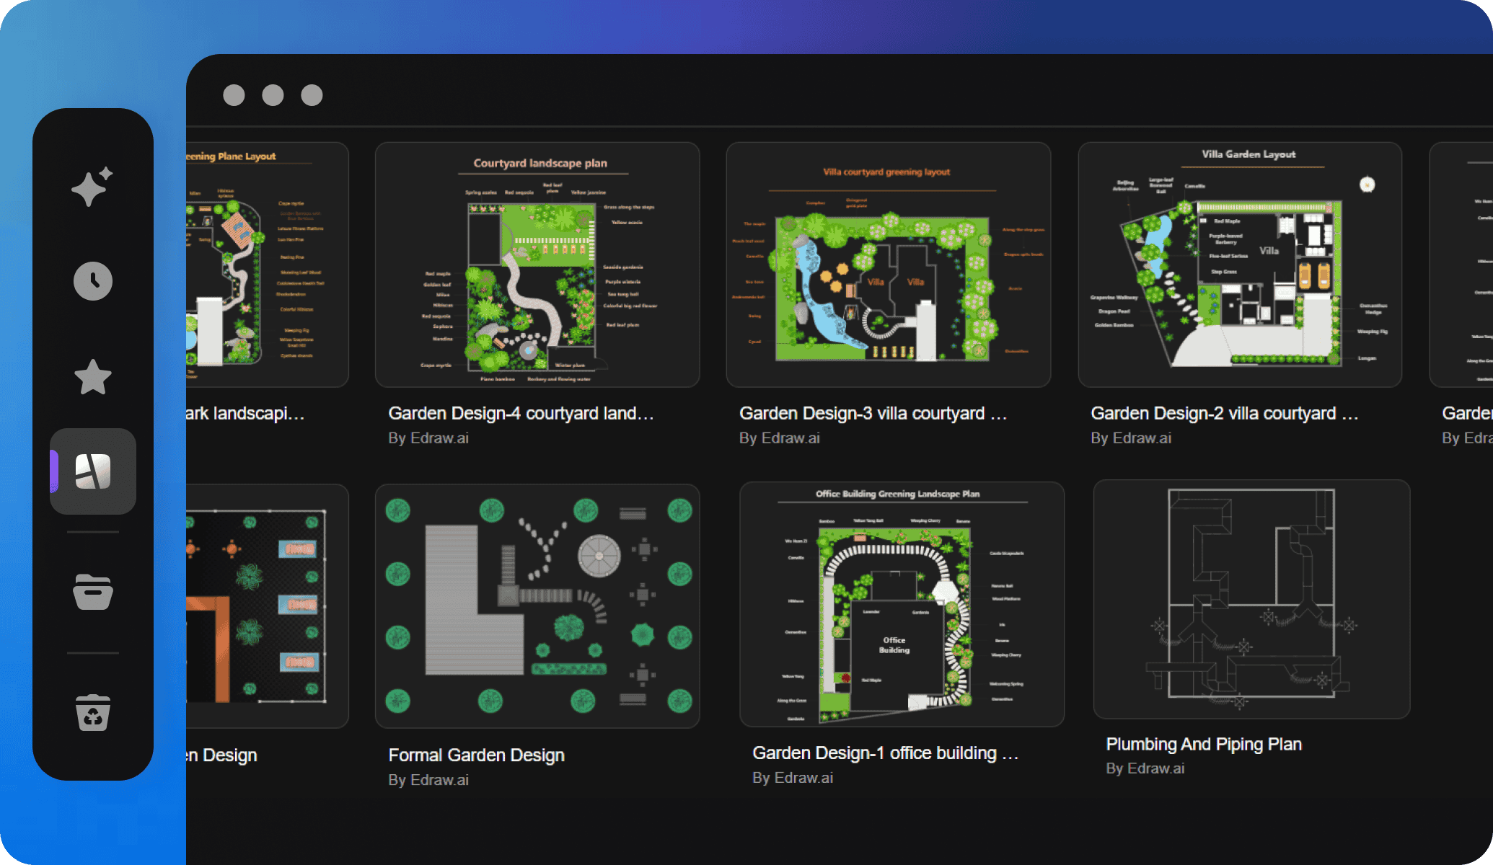
Task: Open the Plumbing And Piping Plan thumbnail
Action: [1251, 599]
